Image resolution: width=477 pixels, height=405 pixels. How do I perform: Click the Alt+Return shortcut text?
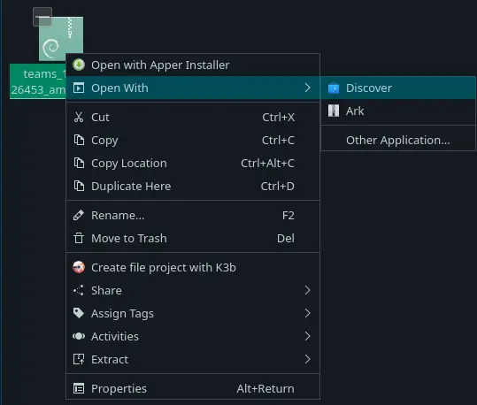265,388
